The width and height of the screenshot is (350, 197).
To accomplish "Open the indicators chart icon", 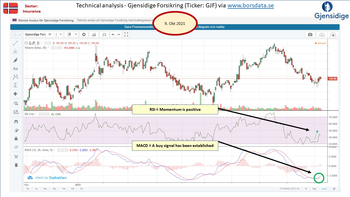I will 94,34.
